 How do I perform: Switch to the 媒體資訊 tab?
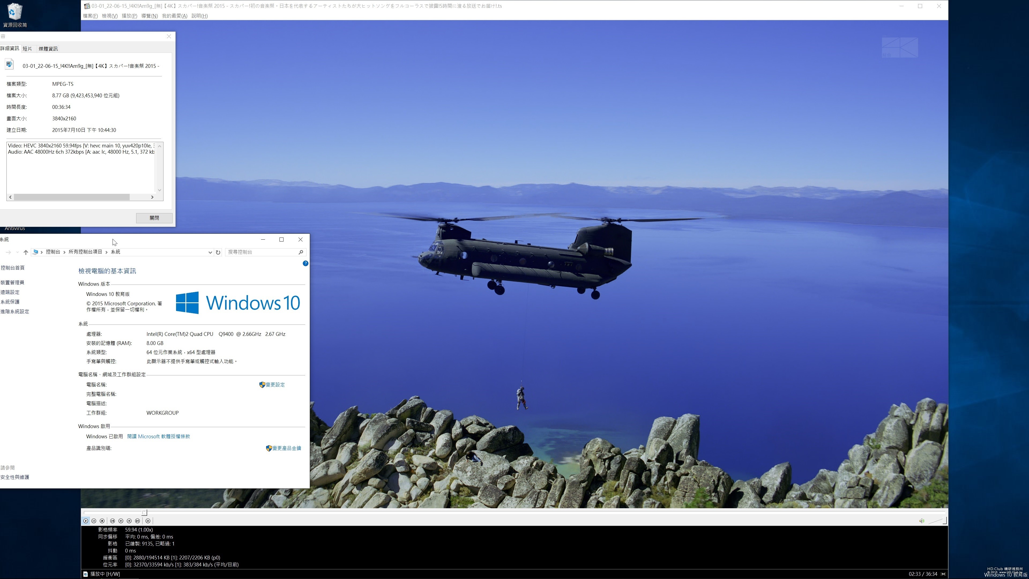click(48, 49)
